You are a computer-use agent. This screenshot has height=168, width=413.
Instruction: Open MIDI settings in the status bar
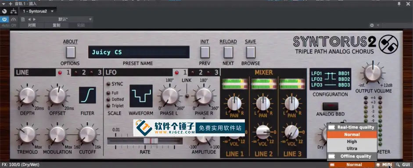tap(385, 165)
